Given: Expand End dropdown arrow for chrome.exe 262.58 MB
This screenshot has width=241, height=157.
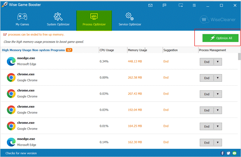Looking at the screenshot, I should click(x=218, y=78).
